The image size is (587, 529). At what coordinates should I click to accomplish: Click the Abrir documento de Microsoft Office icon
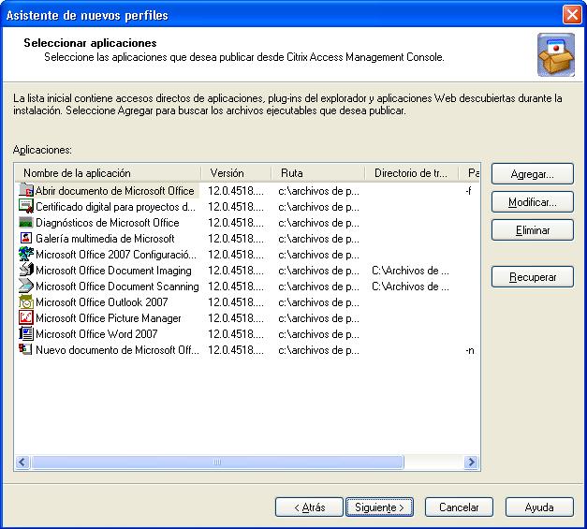point(26,191)
